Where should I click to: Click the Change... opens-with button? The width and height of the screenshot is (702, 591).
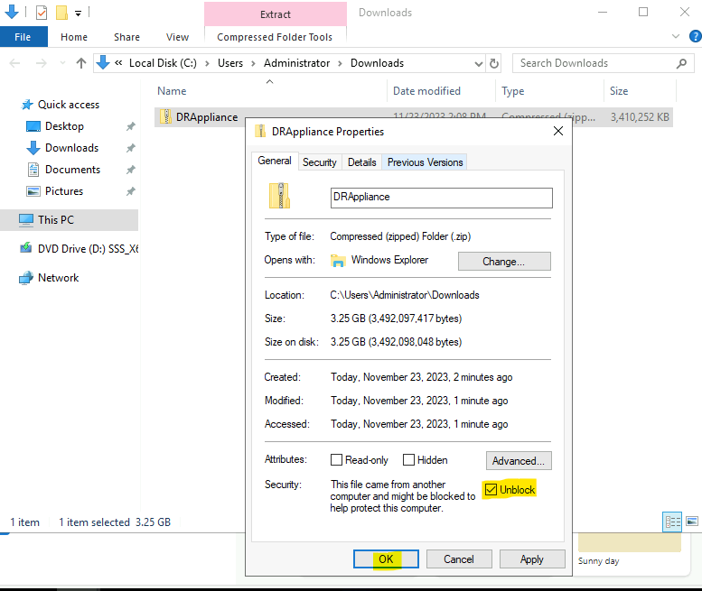504,262
